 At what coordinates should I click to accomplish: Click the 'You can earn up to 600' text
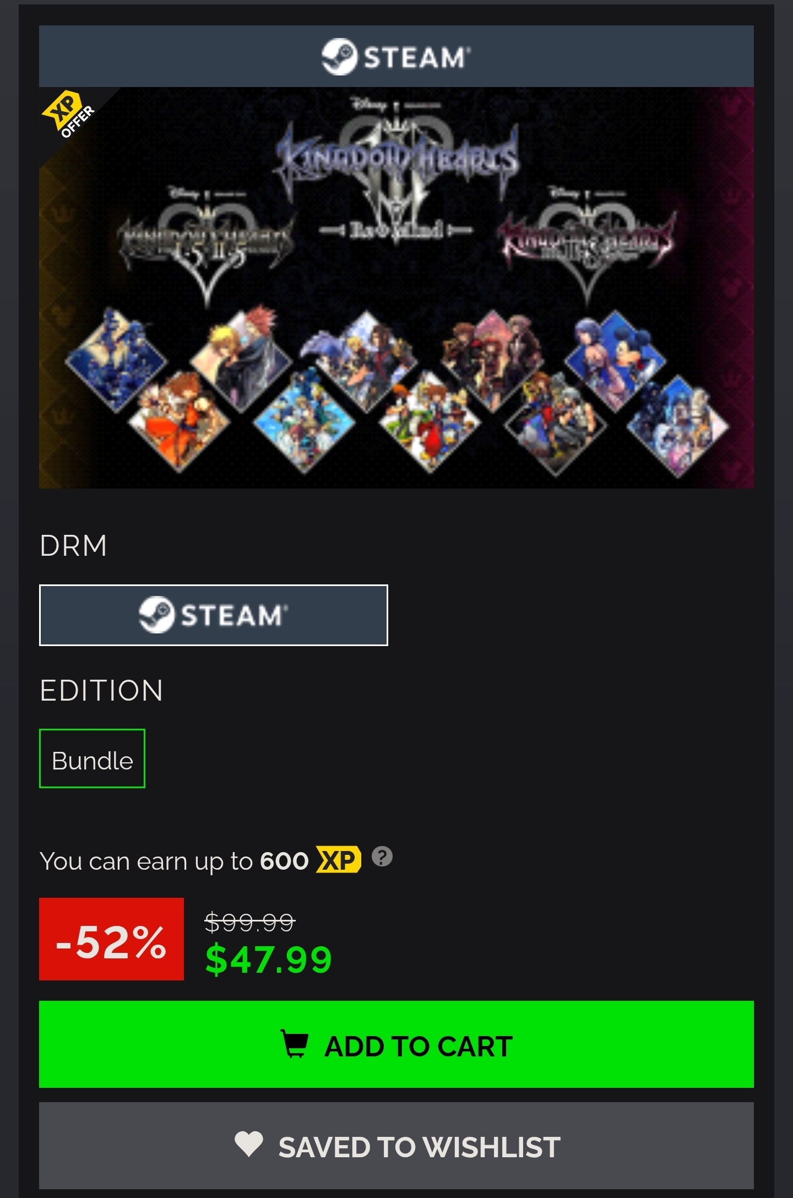coord(174,861)
